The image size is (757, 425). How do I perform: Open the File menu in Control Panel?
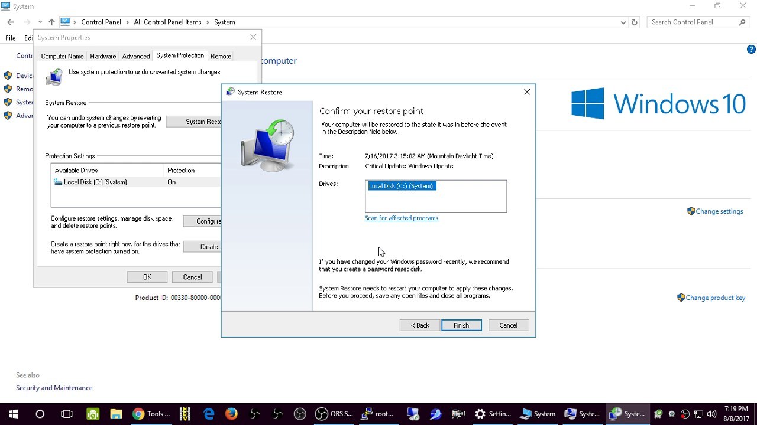tap(10, 38)
